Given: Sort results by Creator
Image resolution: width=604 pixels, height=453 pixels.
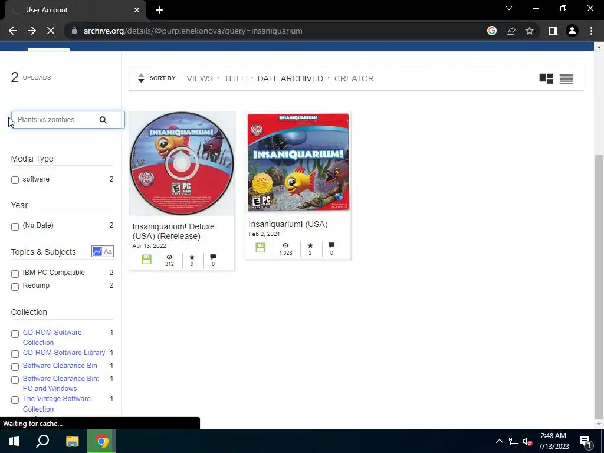Looking at the screenshot, I should [x=354, y=78].
